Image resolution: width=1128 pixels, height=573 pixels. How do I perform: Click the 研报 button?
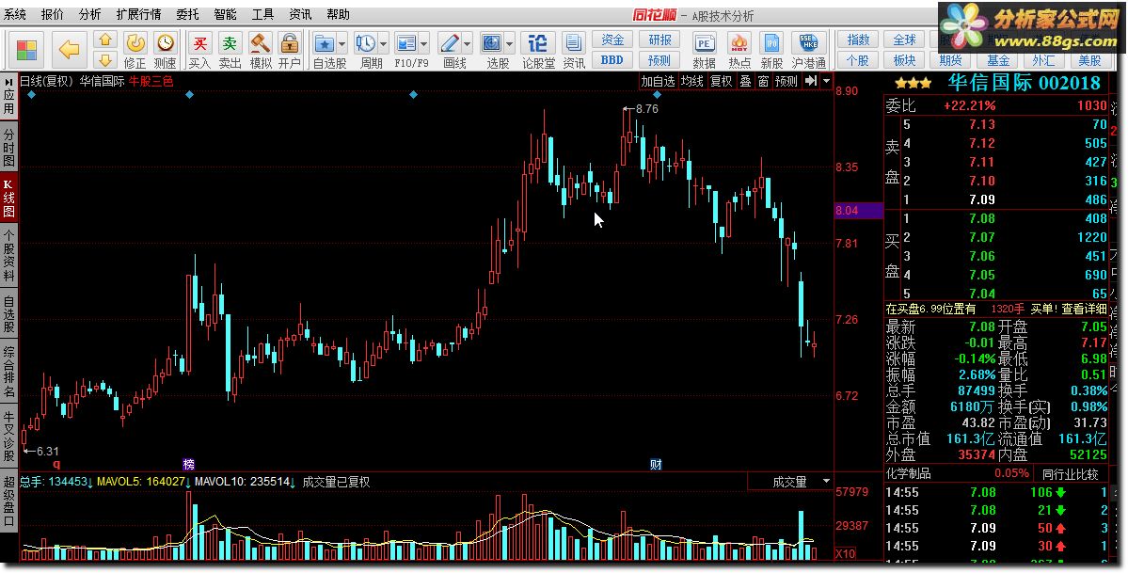[659, 40]
